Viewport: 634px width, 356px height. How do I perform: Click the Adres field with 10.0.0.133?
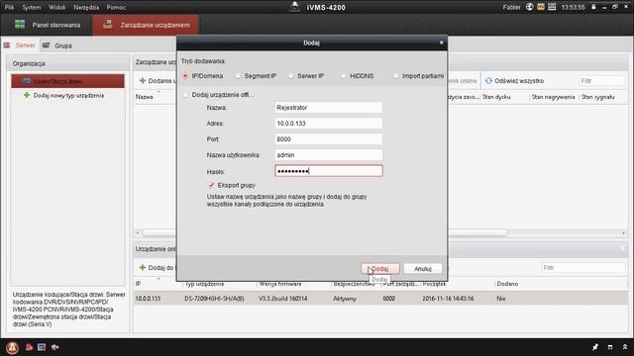point(328,123)
